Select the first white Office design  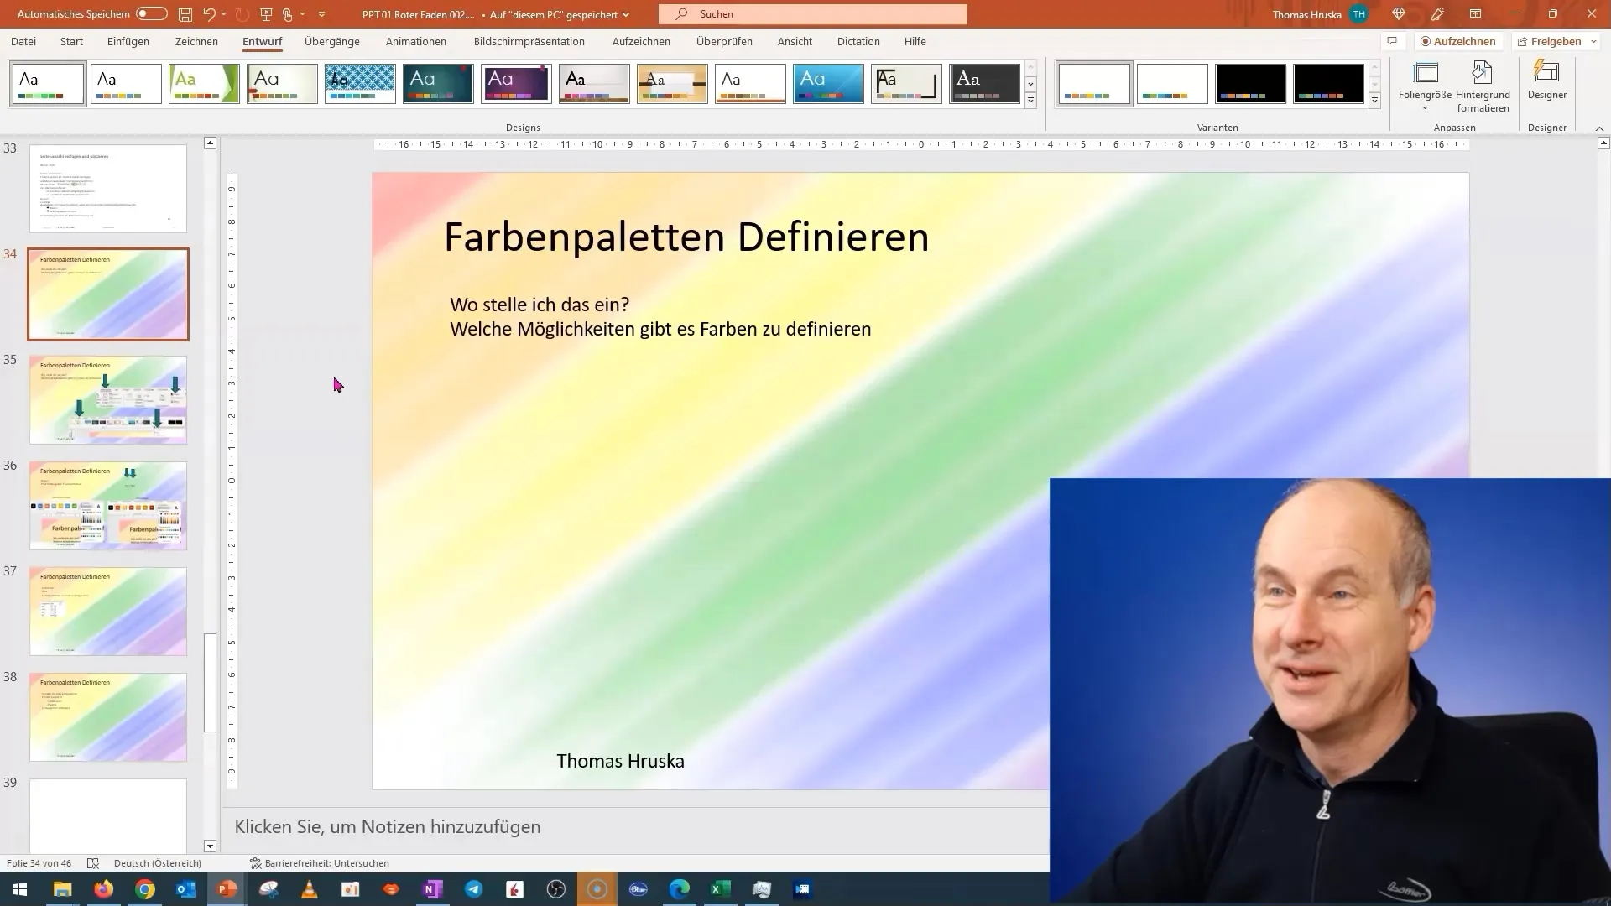coord(48,84)
